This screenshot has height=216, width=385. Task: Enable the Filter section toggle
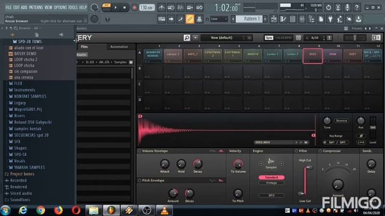tap(297, 151)
